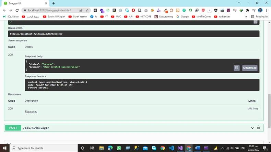Share this page via address bar icon

coord(81,10)
